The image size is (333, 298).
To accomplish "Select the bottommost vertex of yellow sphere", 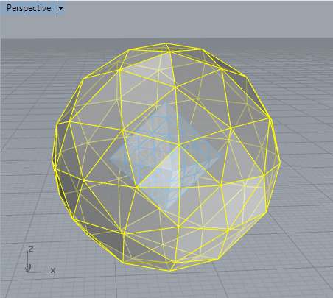I will 169,271.
